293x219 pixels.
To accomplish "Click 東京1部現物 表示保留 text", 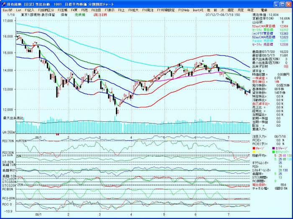I will coord(38,15).
